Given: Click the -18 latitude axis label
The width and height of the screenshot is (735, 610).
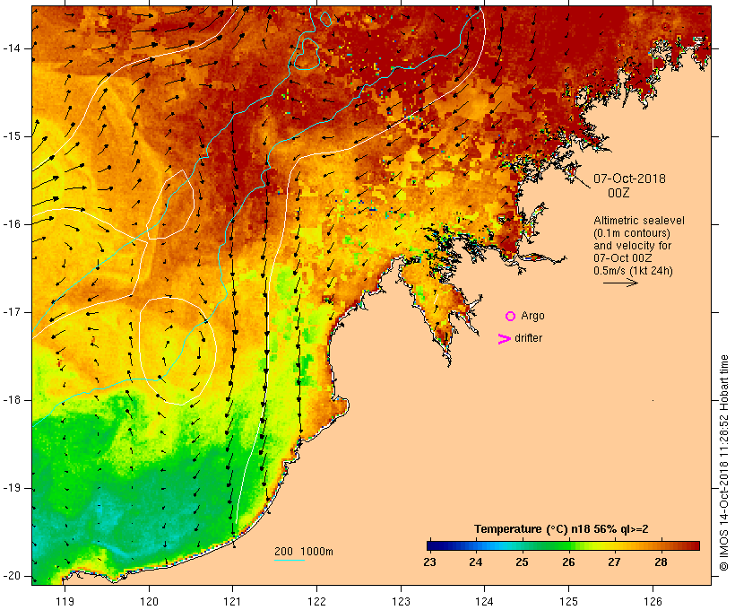Looking at the screenshot, I should pyautogui.click(x=12, y=400).
